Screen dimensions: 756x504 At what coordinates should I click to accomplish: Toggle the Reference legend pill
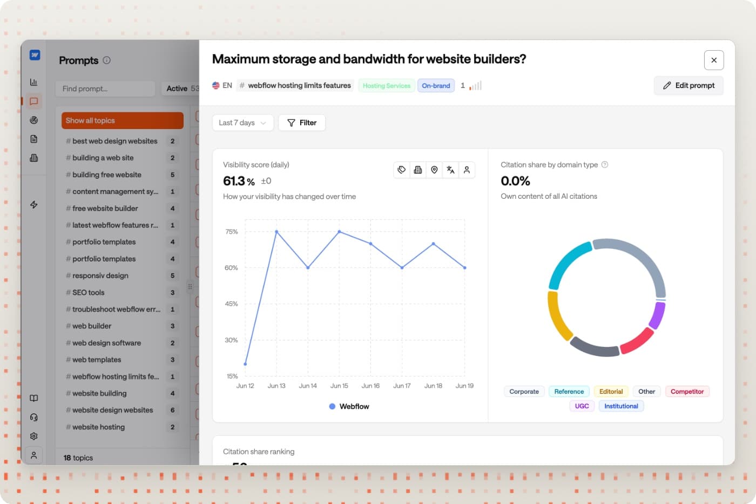coord(569,392)
